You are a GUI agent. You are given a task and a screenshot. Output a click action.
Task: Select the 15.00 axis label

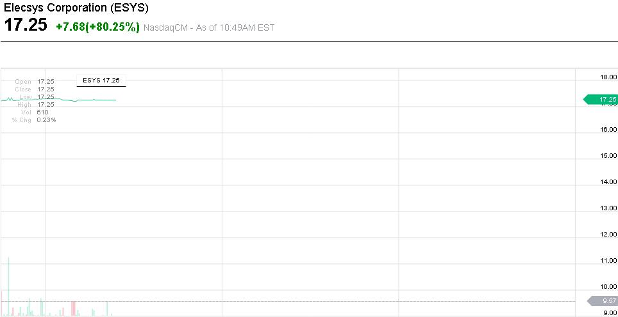[x=608, y=156]
